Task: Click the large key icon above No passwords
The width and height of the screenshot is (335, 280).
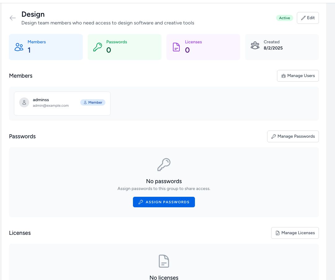Action: point(164,165)
